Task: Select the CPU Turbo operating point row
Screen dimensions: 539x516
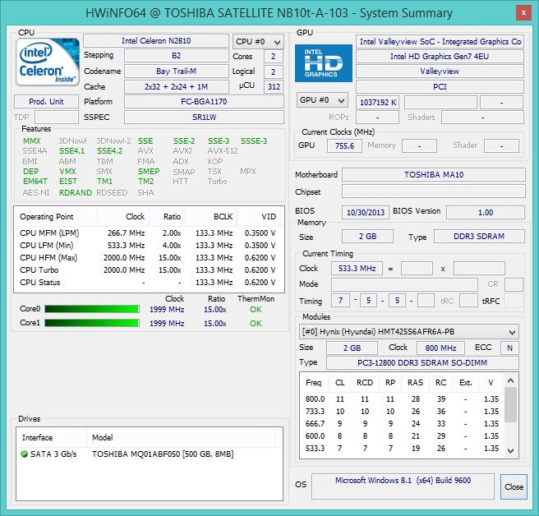Action: pos(148,270)
